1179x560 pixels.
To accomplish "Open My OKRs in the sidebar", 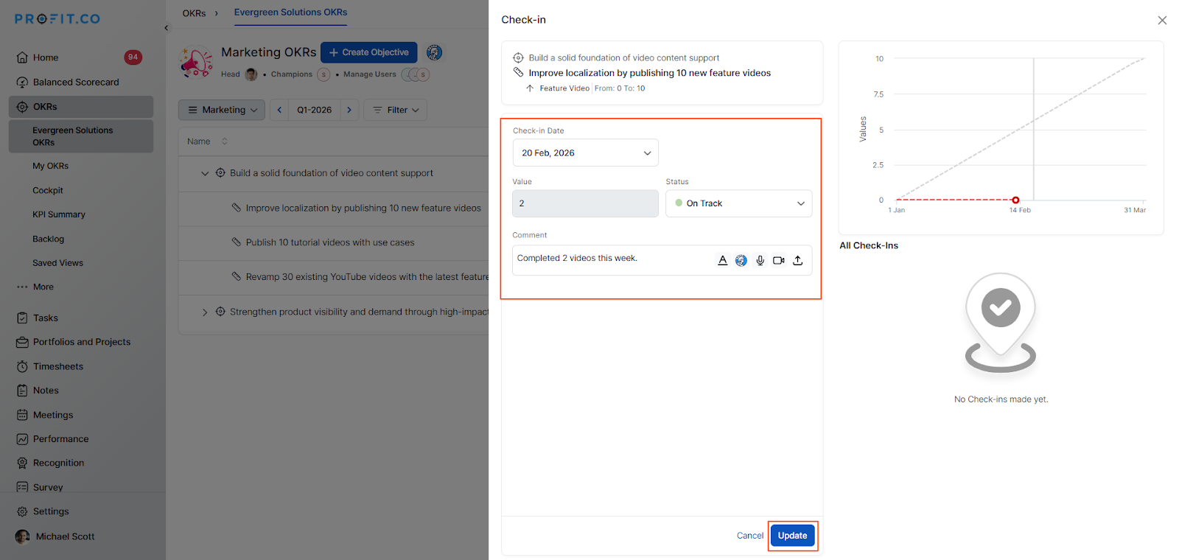I will (50, 166).
